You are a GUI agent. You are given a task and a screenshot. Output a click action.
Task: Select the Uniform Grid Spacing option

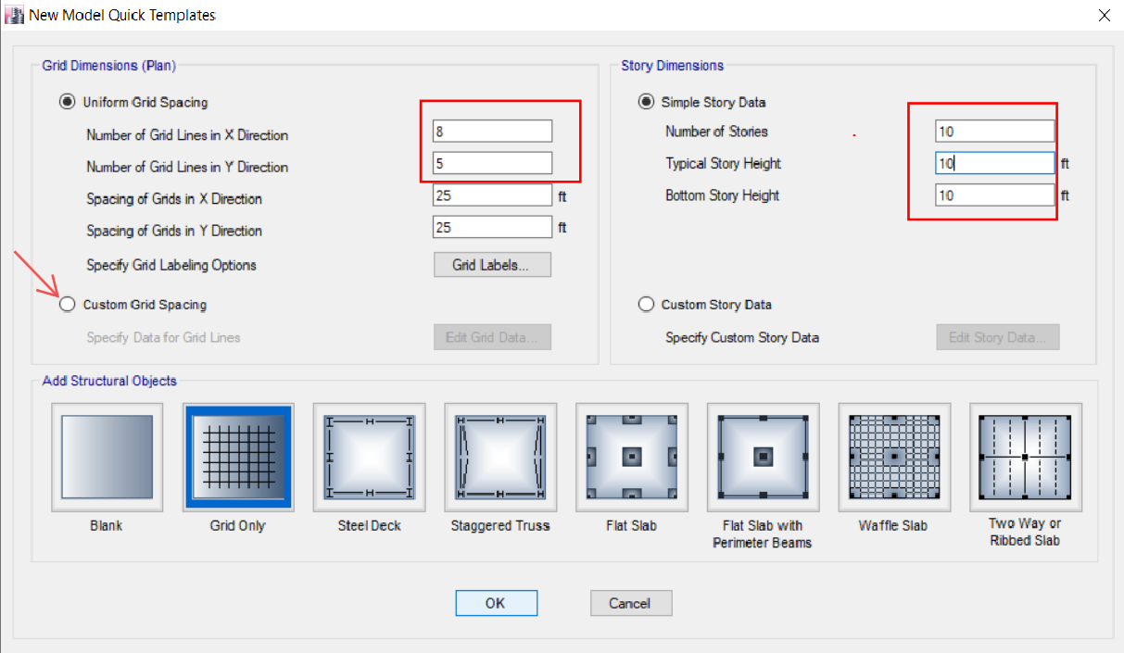click(67, 102)
